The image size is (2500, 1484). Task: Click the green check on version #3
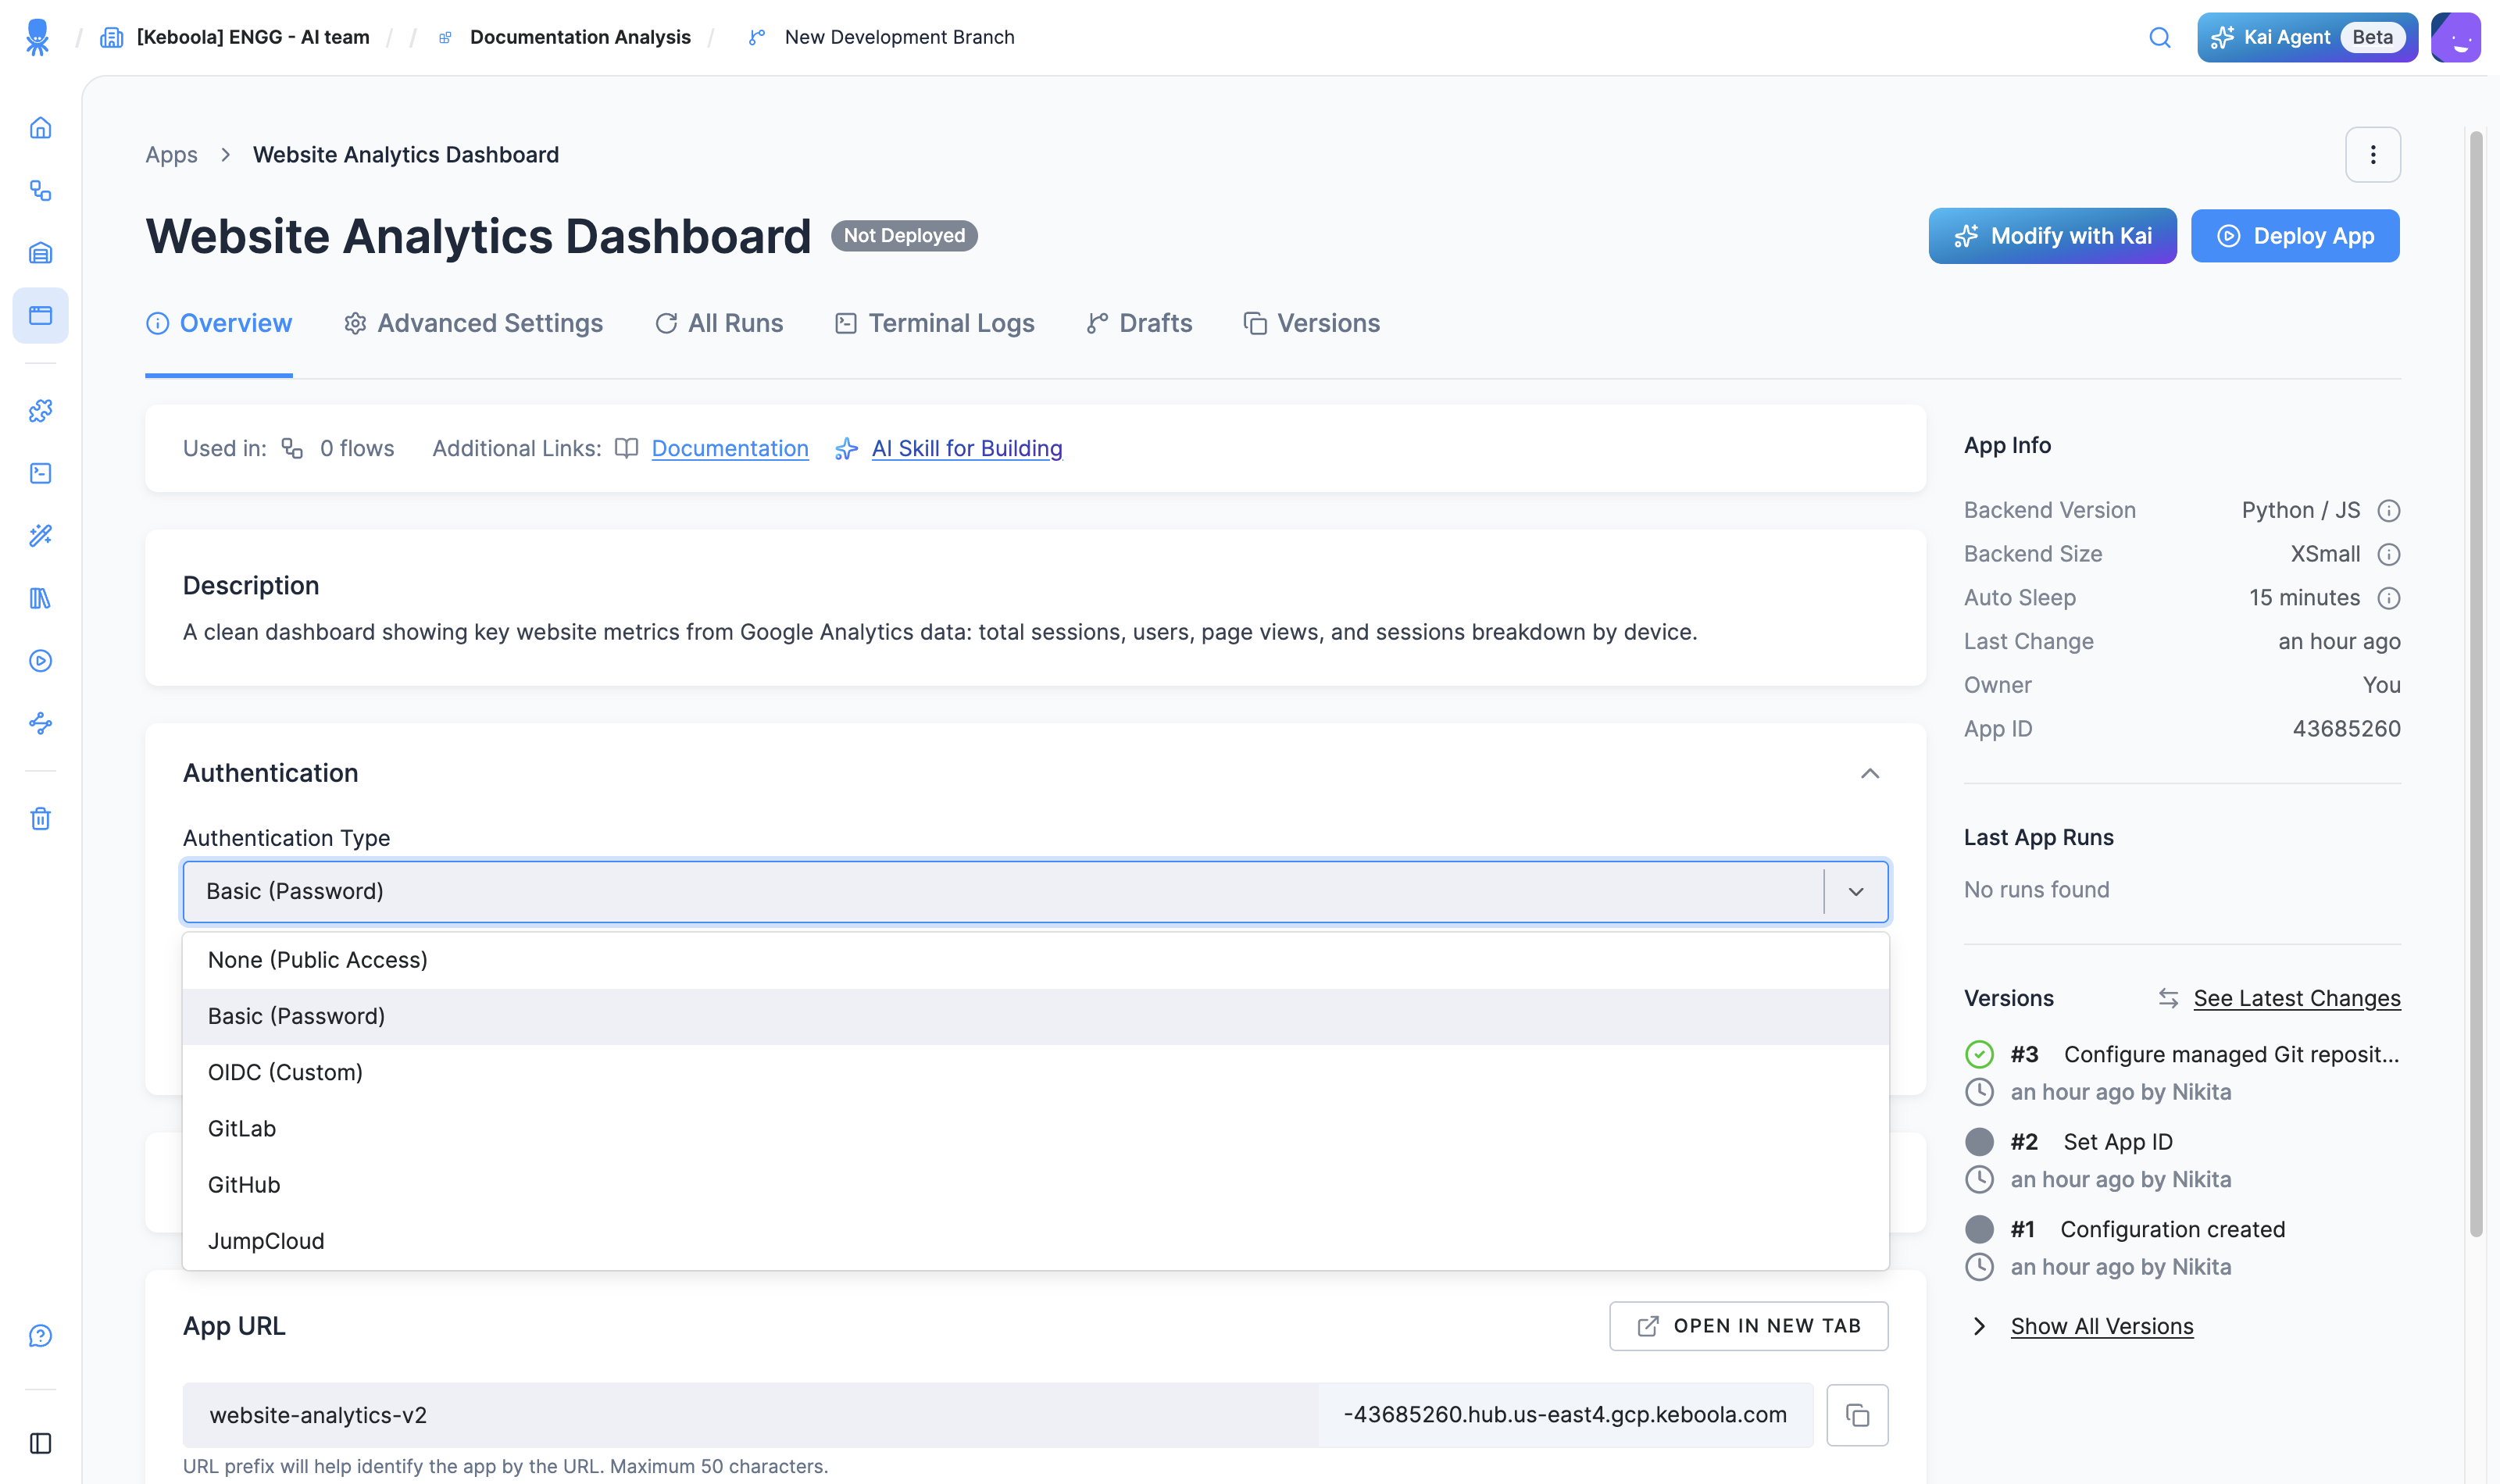point(1979,1054)
